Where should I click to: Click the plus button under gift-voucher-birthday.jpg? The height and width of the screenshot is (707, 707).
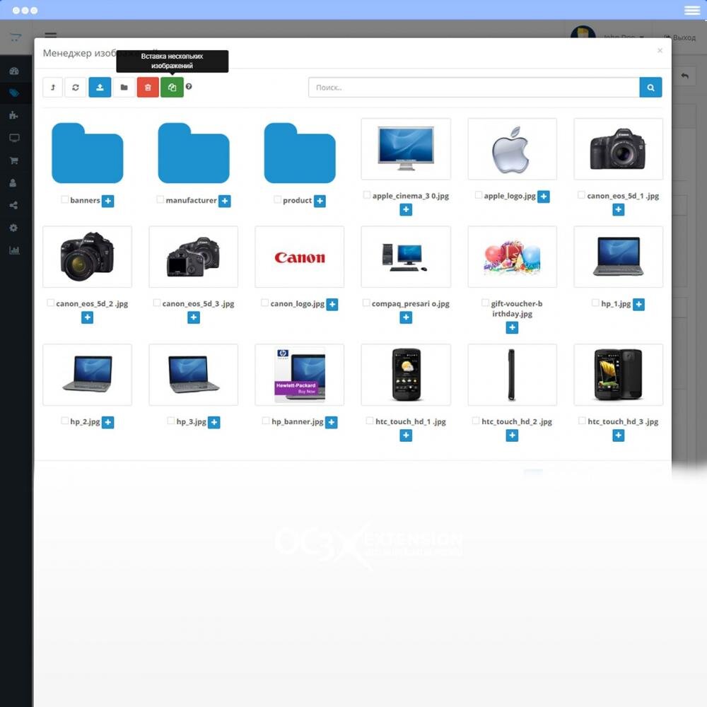click(512, 327)
